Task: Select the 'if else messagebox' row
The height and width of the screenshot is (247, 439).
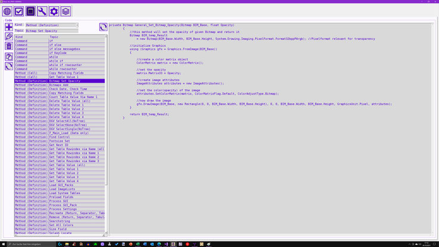Action: tap(60, 49)
